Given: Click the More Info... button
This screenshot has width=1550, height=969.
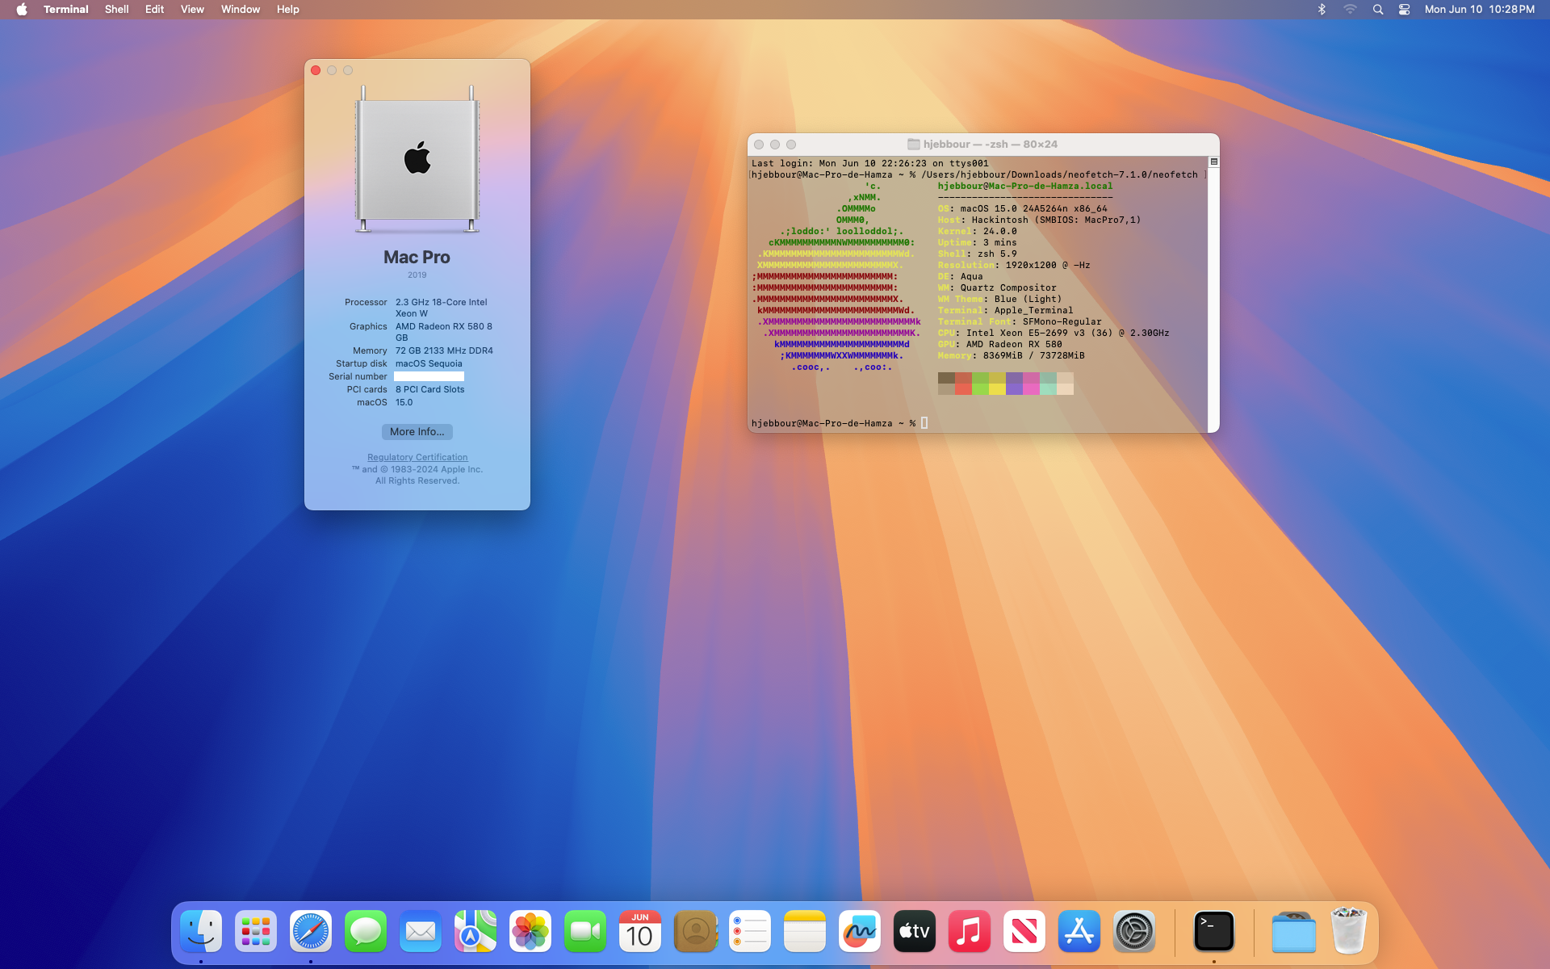Looking at the screenshot, I should coord(417,432).
